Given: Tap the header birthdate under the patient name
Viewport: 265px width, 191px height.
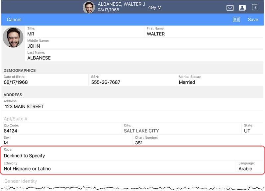Looking at the screenshot, I should [x=108, y=10].
